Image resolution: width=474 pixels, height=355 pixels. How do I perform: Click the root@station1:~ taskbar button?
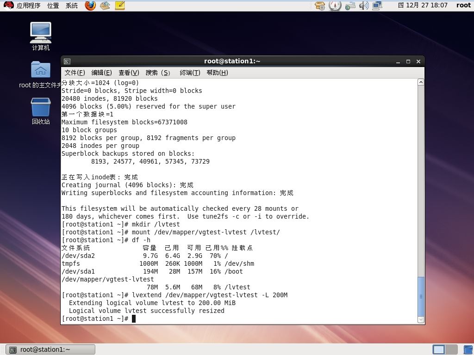[x=50, y=349]
